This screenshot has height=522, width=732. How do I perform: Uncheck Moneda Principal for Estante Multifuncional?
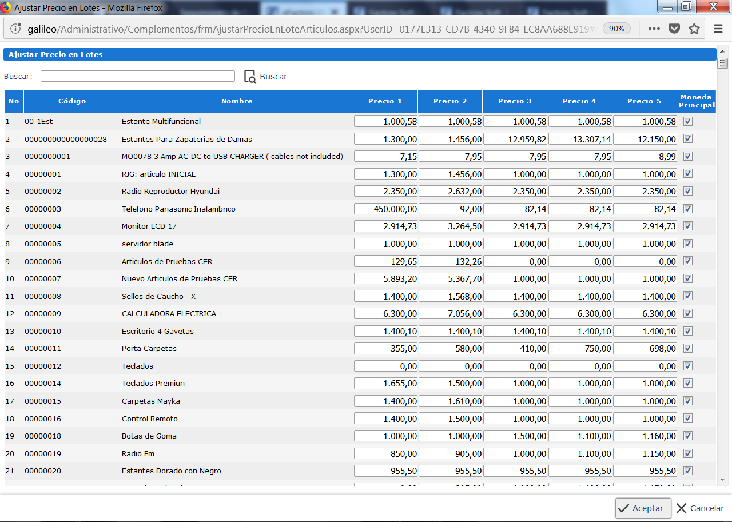click(x=688, y=121)
